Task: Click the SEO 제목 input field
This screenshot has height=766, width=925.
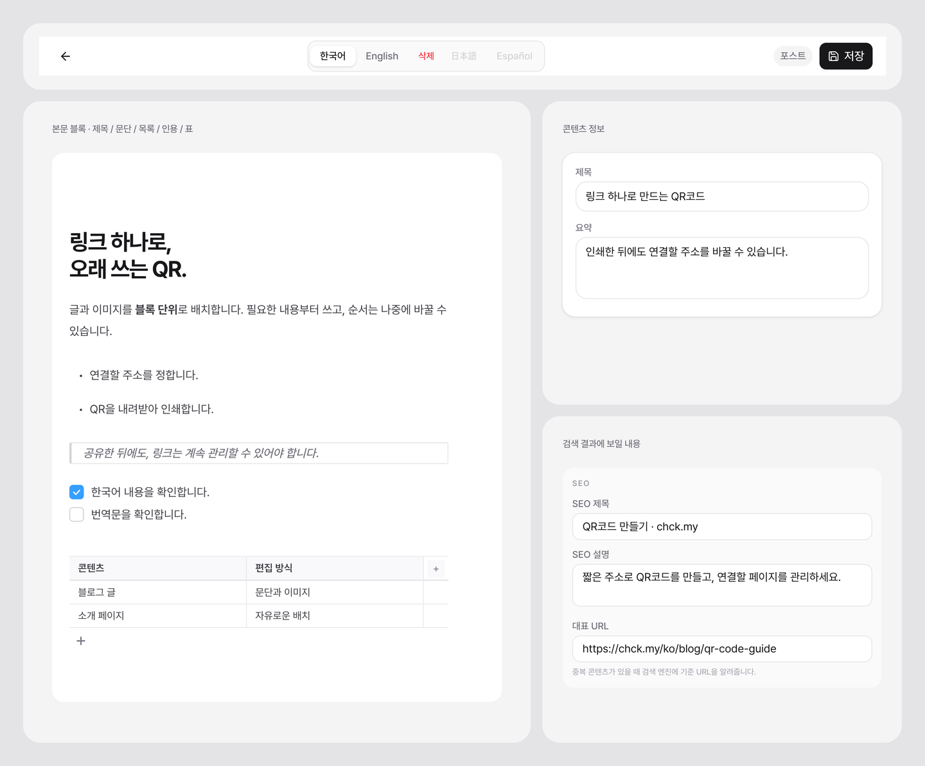Action: [722, 527]
